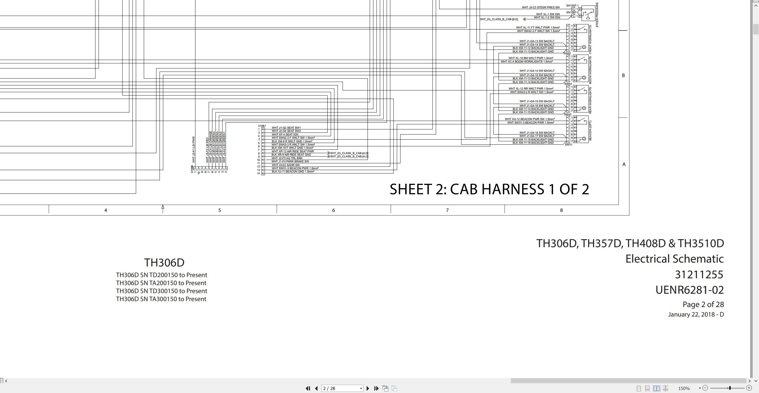Image resolution: width=759 pixels, height=393 pixels.
Task: Click the SW42 switch label
Action: 567,54
